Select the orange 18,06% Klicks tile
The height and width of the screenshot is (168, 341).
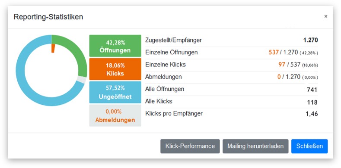point(115,69)
